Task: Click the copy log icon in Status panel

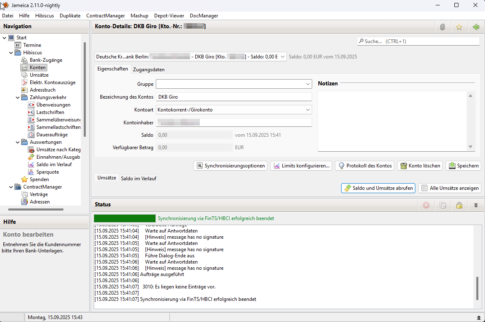Action: (443, 205)
